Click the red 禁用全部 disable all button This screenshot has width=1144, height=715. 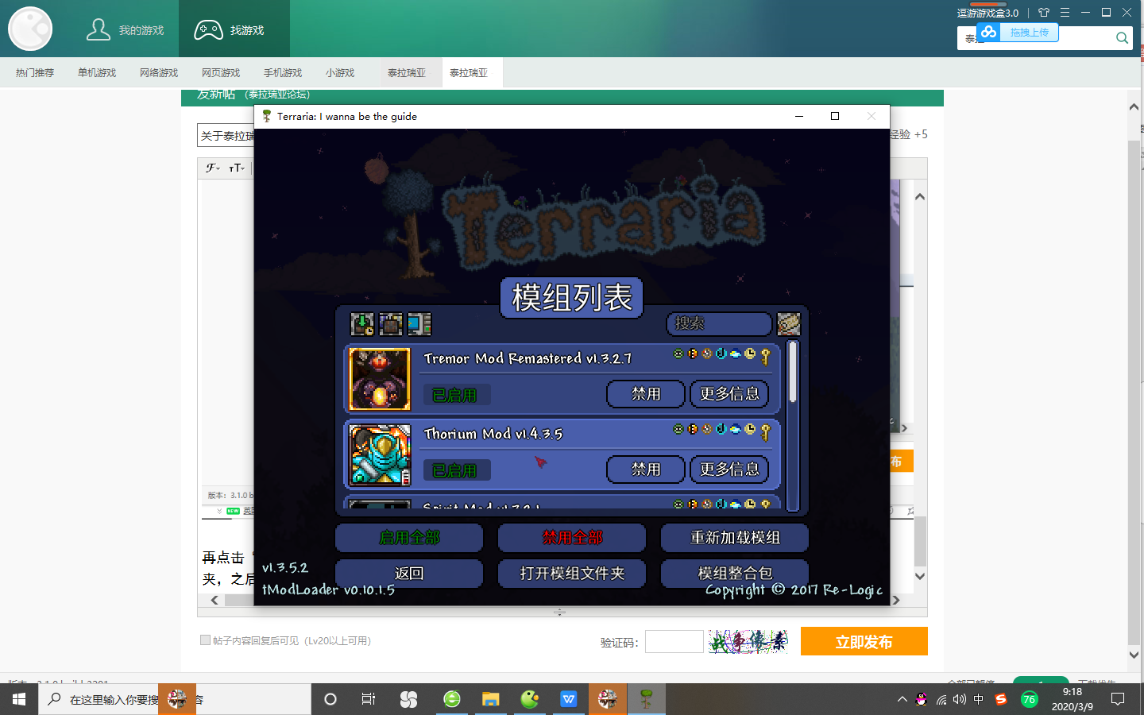click(x=572, y=538)
